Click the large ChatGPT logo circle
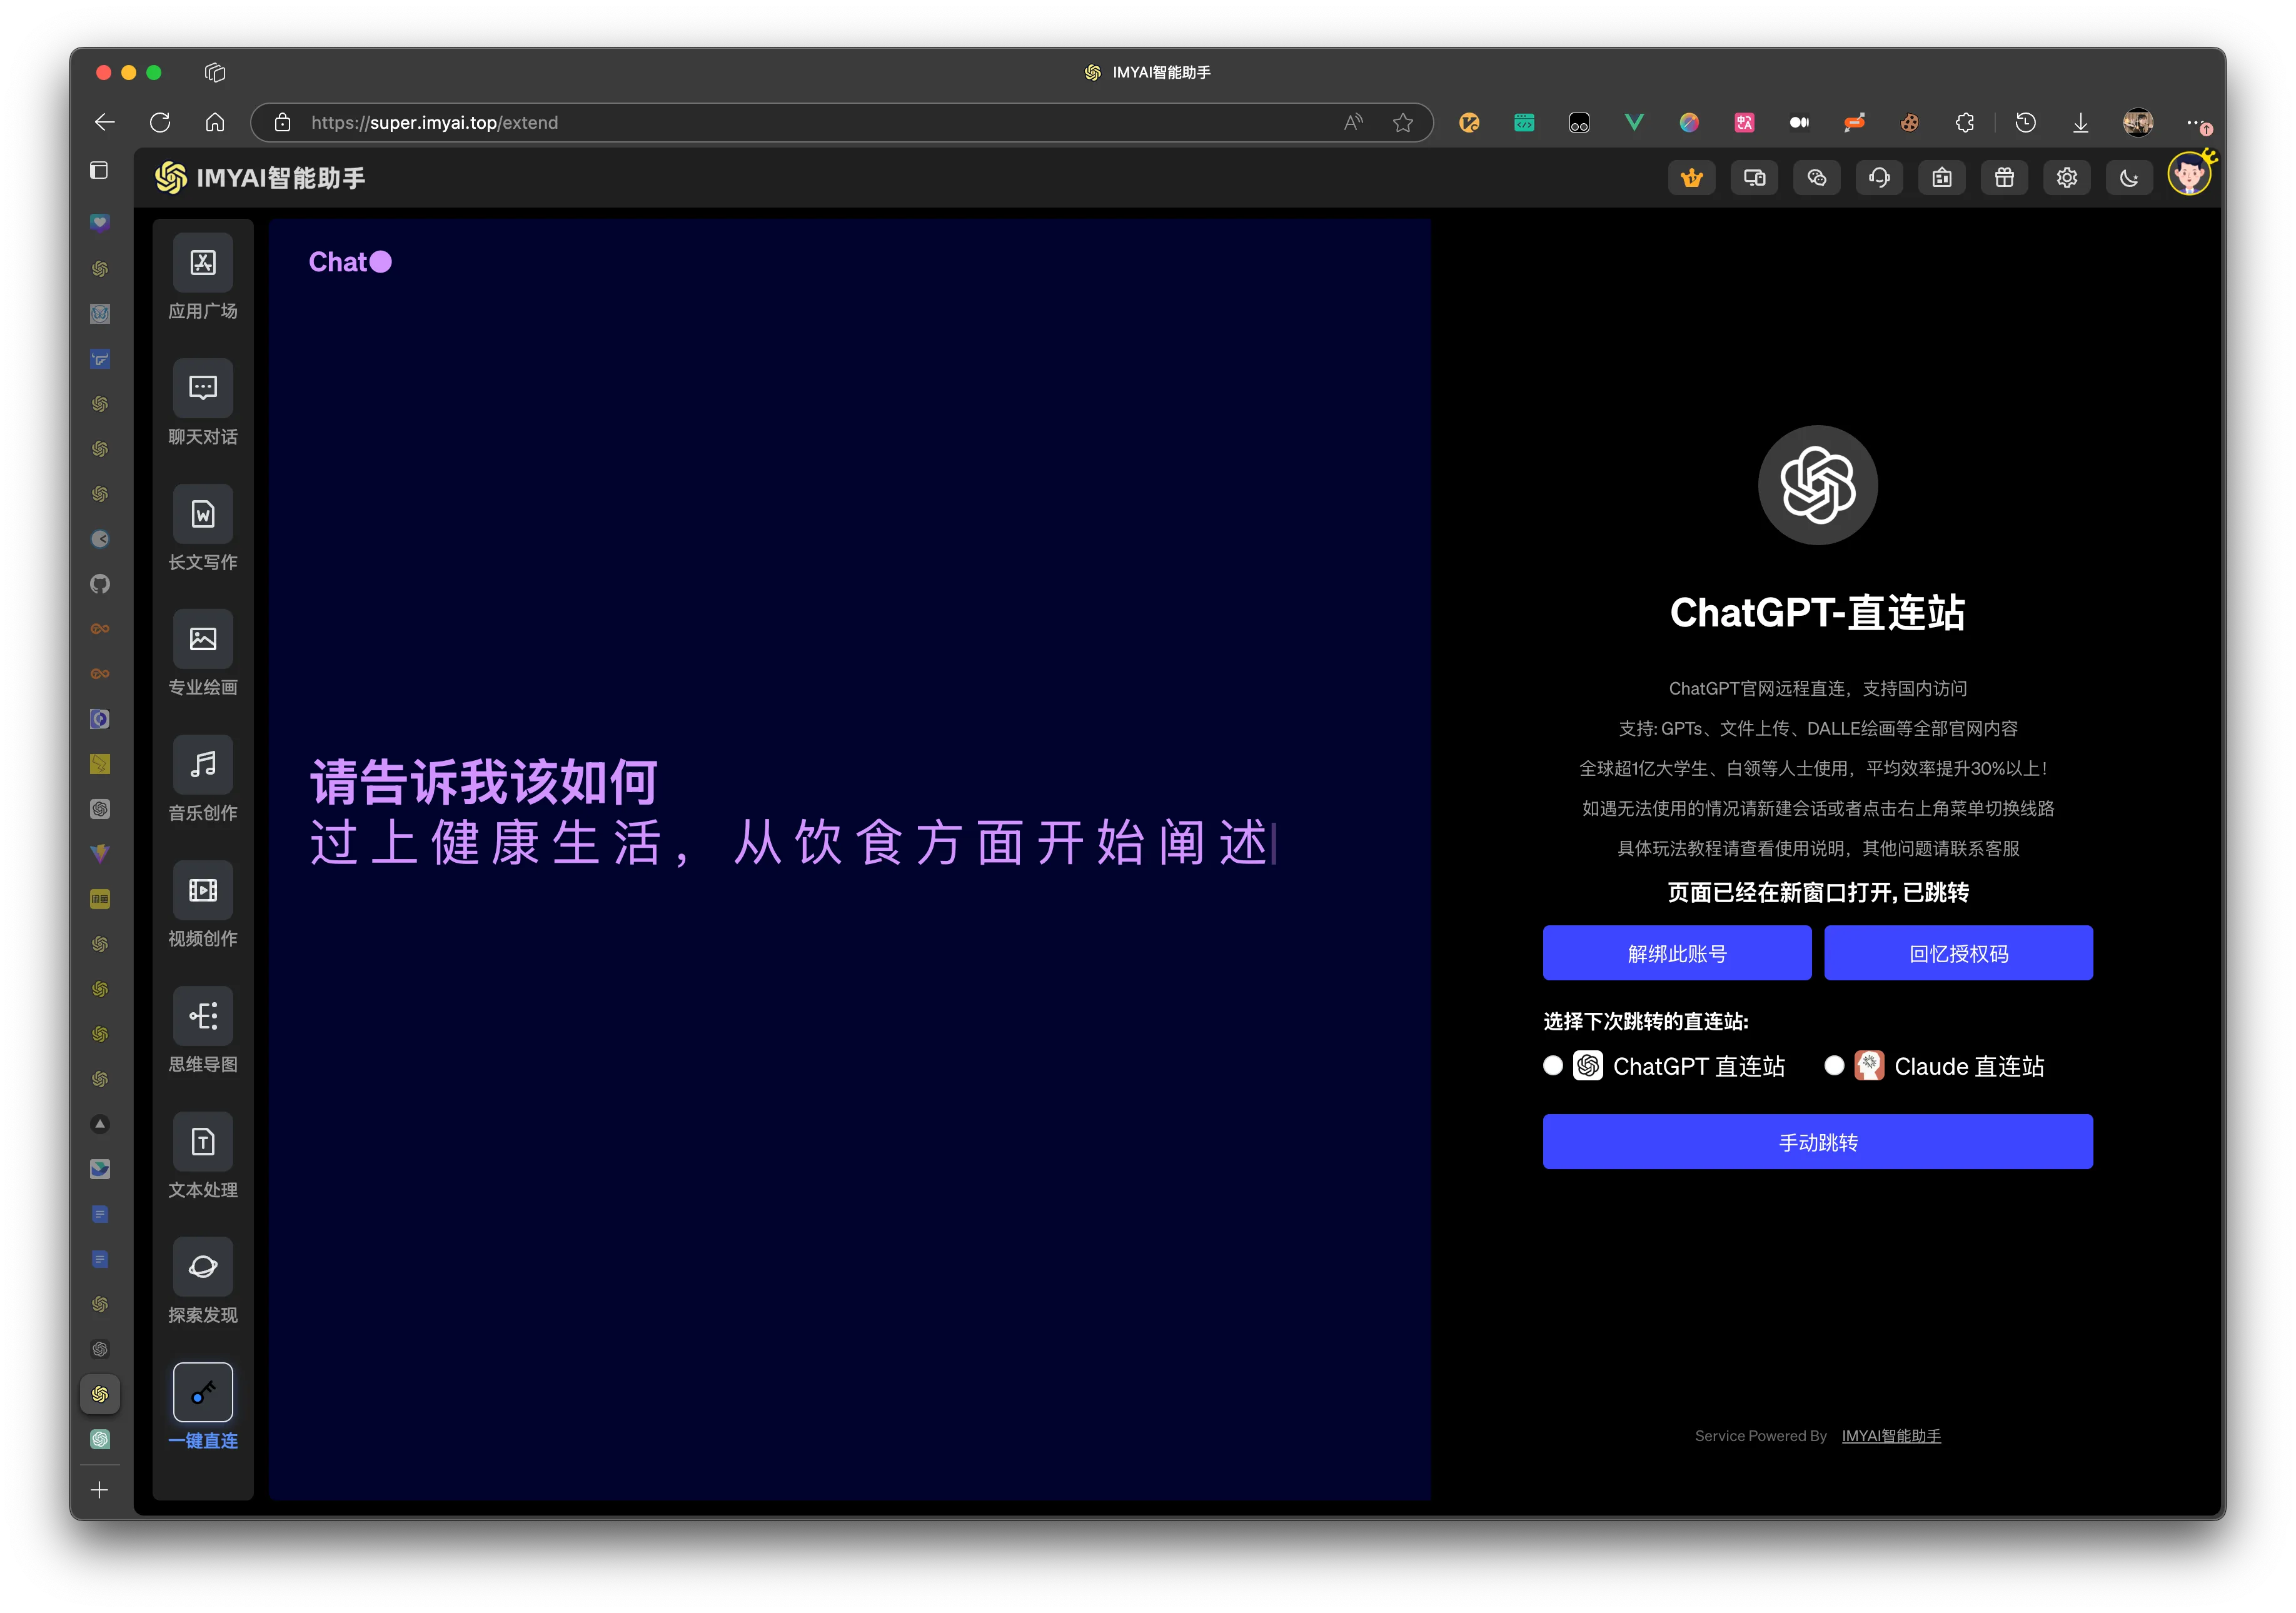The height and width of the screenshot is (1613, 2296). [x=1818, y=485]
